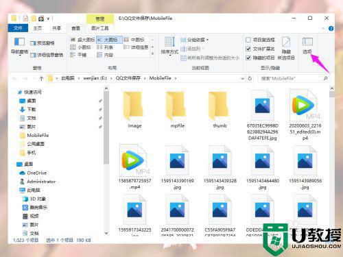Image resolution: width=343 pixels, height=257 pixels.
Task: Click the Forward navigation arrow
Action: pyautogui.click(x=25, y=79)
